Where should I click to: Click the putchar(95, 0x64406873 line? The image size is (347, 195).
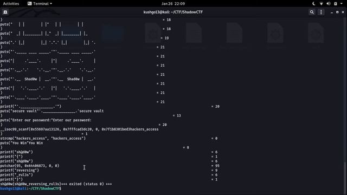pos(30,166)
